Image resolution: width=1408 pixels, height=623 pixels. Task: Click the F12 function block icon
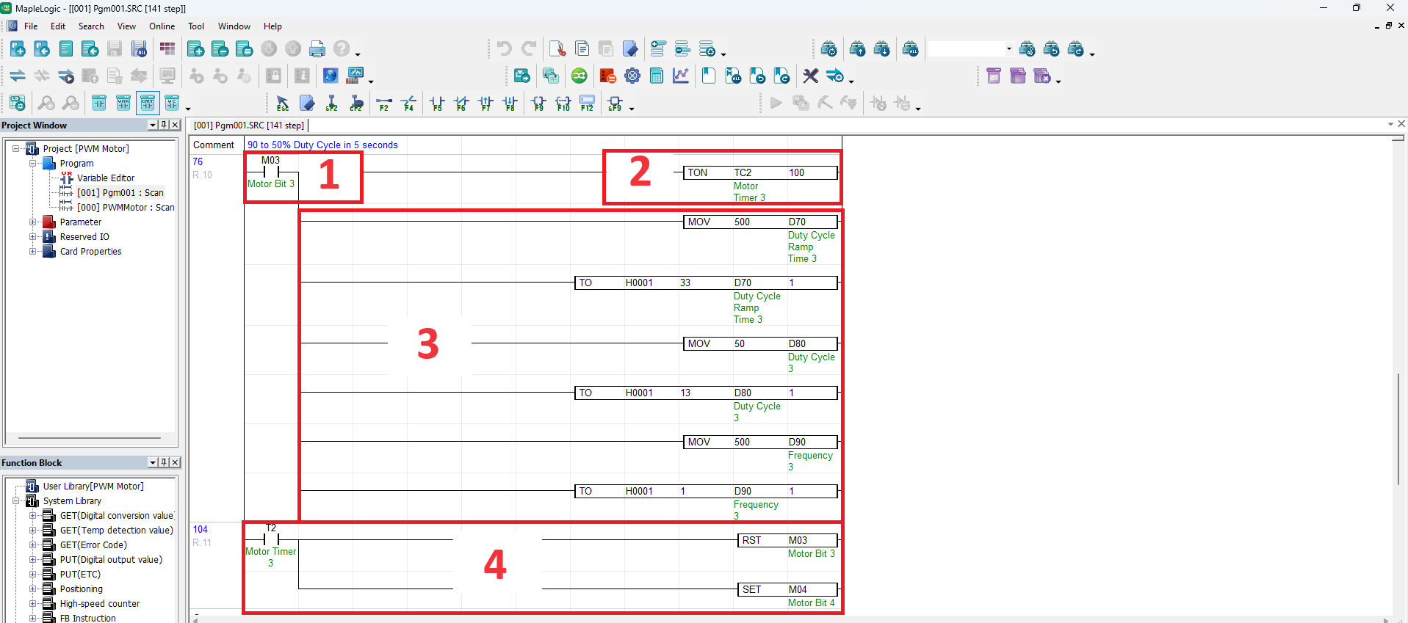coord(587,103)
